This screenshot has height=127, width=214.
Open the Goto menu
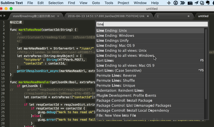(96, 3)
